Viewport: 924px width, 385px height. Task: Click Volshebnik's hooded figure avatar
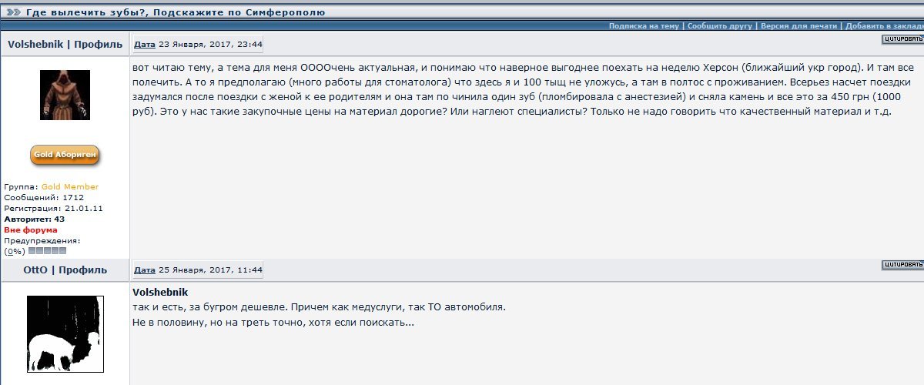[65, 95]
